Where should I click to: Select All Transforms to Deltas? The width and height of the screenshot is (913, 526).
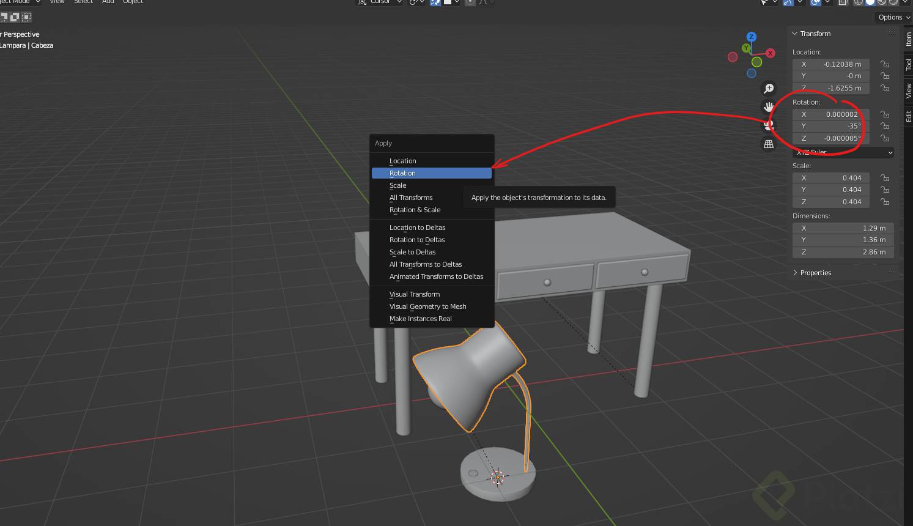(x=432, y=264)
